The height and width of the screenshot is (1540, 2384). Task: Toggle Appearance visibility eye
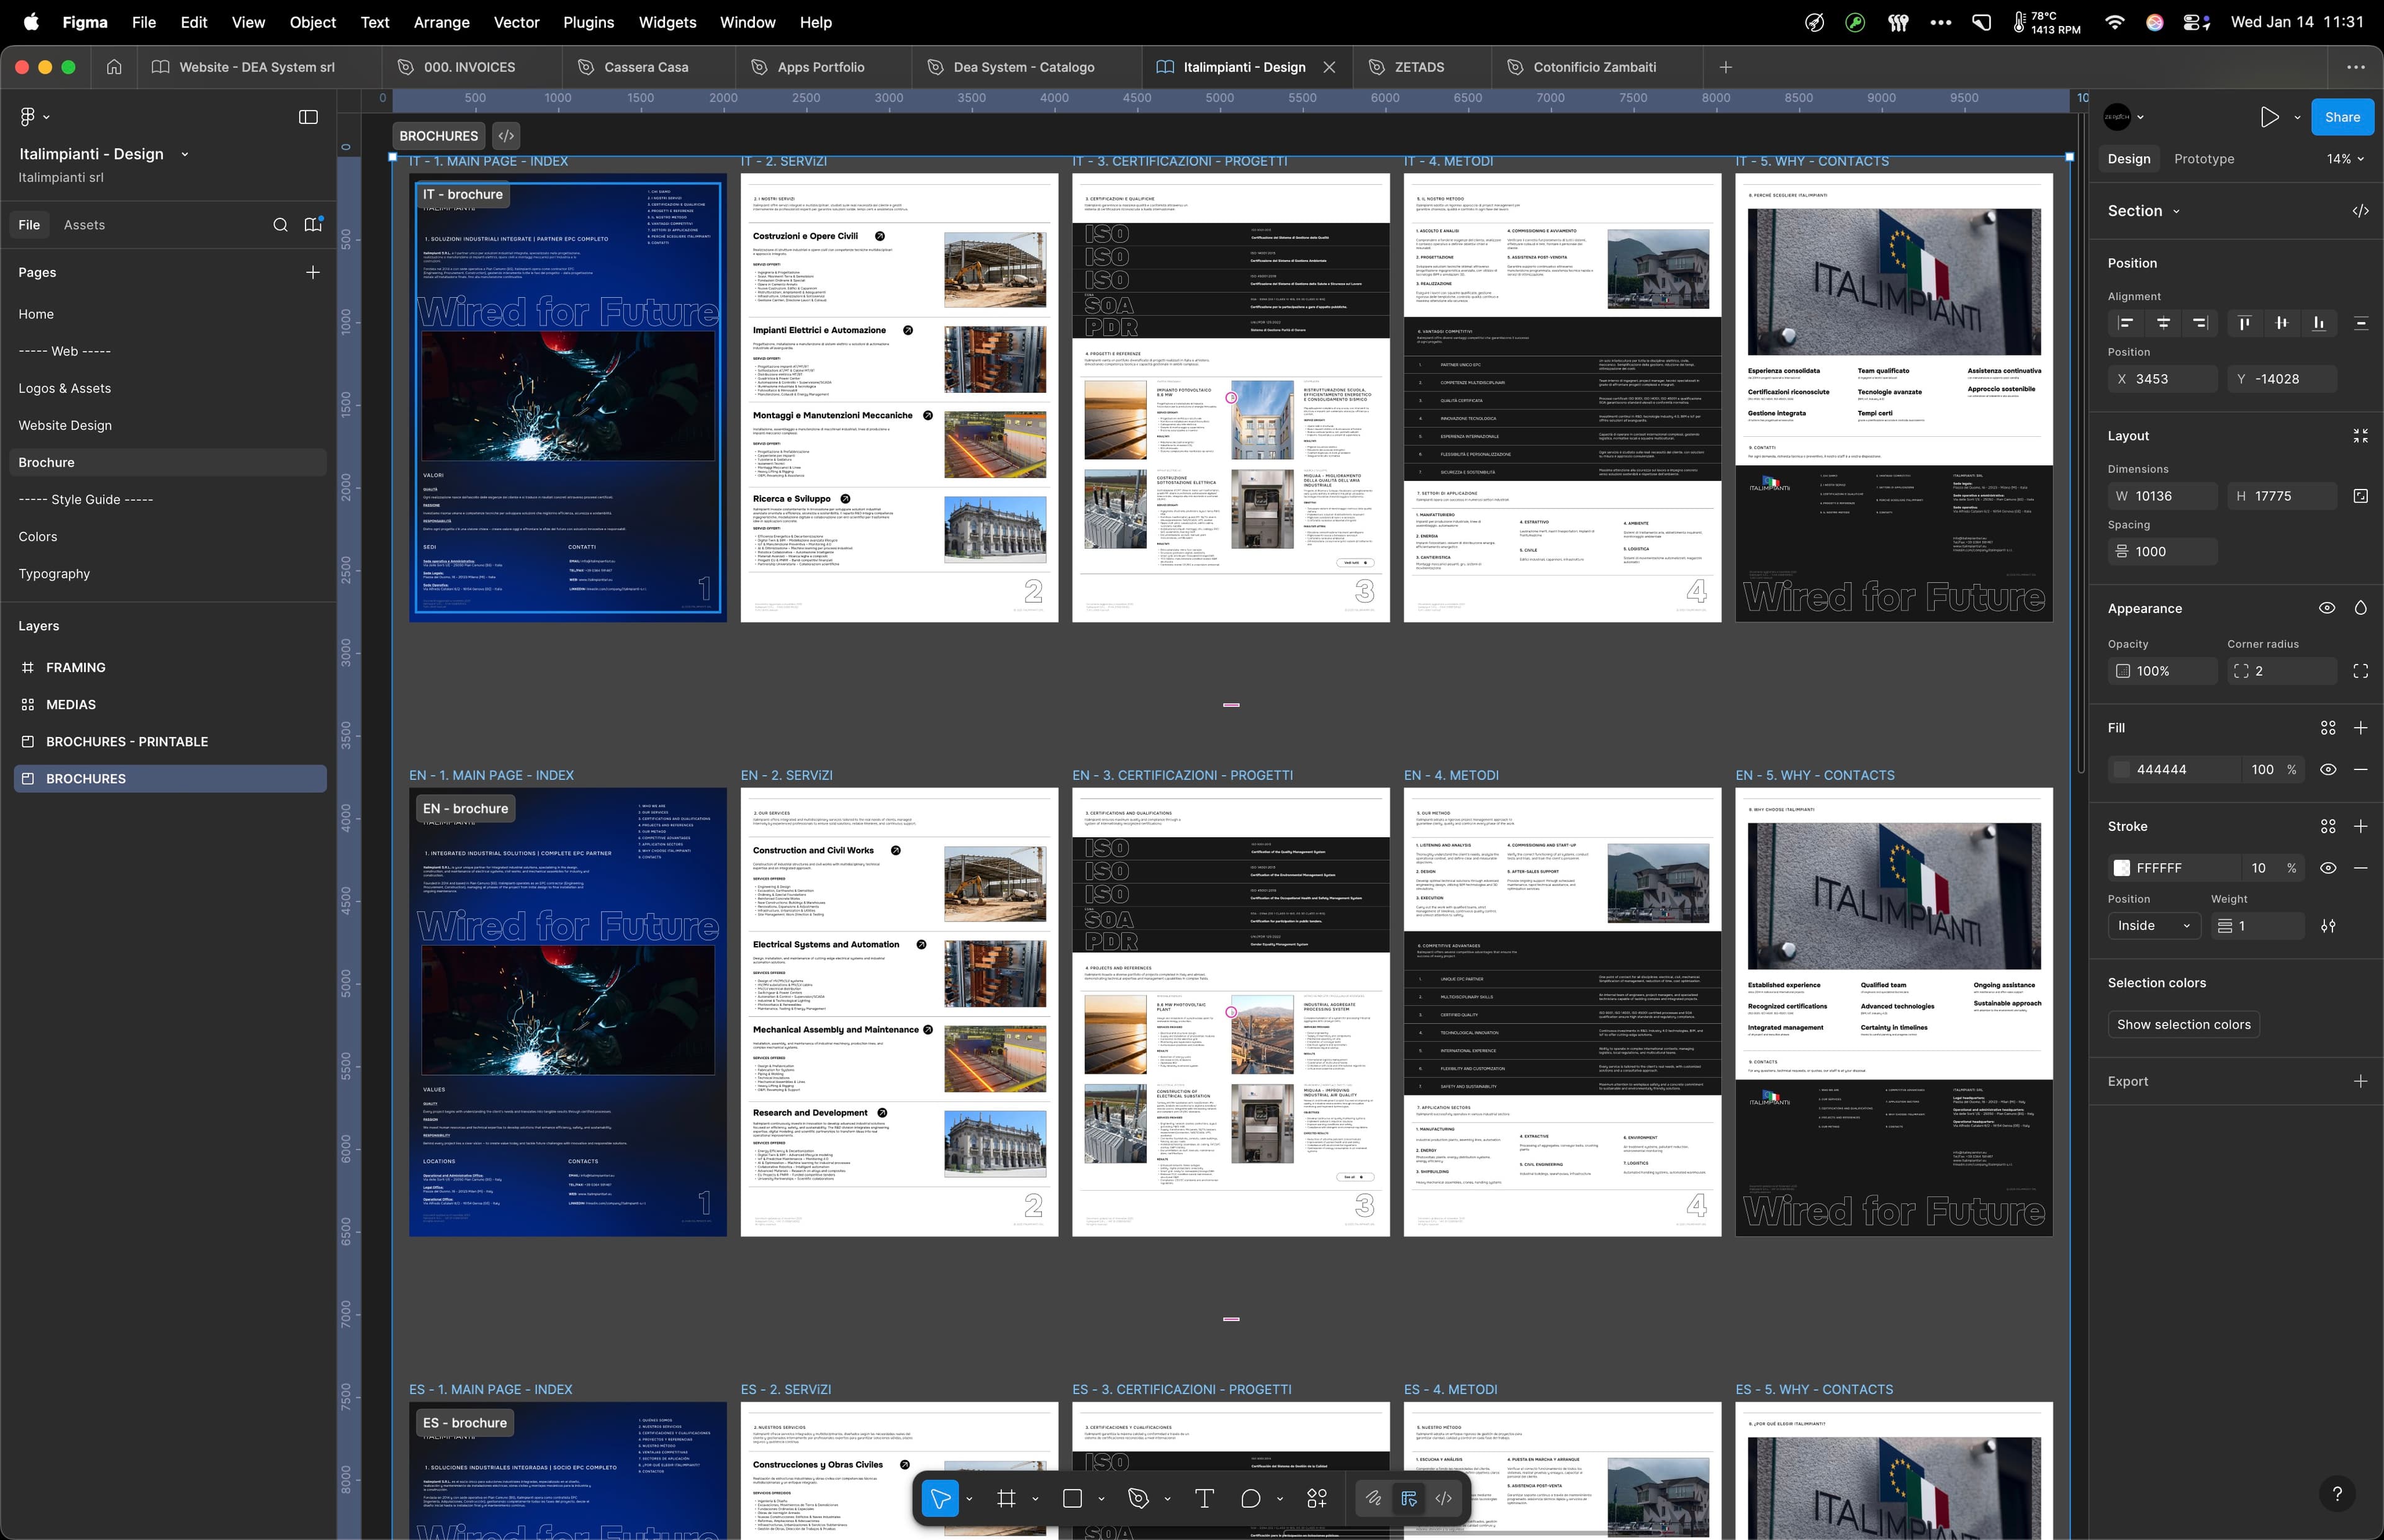[2327, 608]
